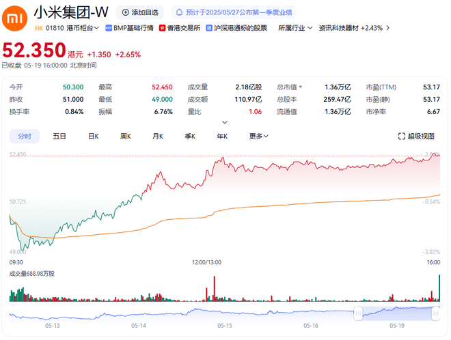Switch to the 季K quarterly tab
The width and height of the screenshot is (451, 340).
pyautogui.click(x=190, y=137)
